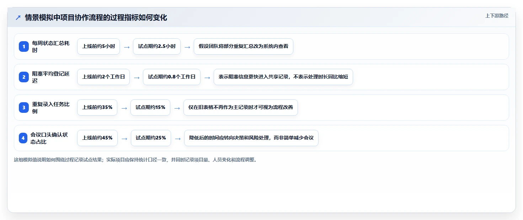The width and height of the screenshot is (523, 220).
Task: Select the number 4 step badge
Action: (23, 138)
